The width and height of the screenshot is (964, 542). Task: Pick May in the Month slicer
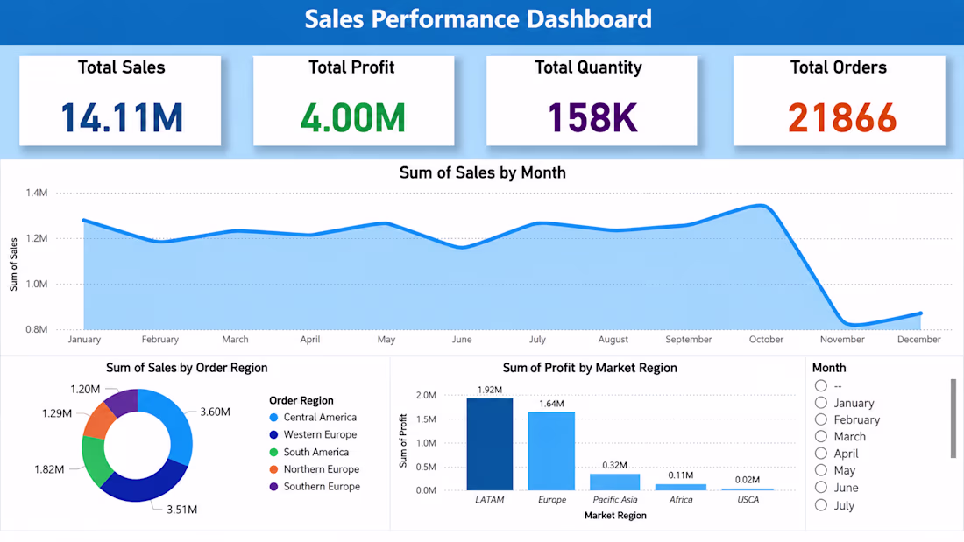tap(821, 470)
